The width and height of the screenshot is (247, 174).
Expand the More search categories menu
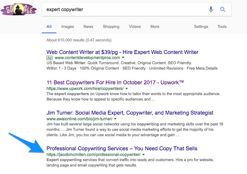click(x=155, y=27)
